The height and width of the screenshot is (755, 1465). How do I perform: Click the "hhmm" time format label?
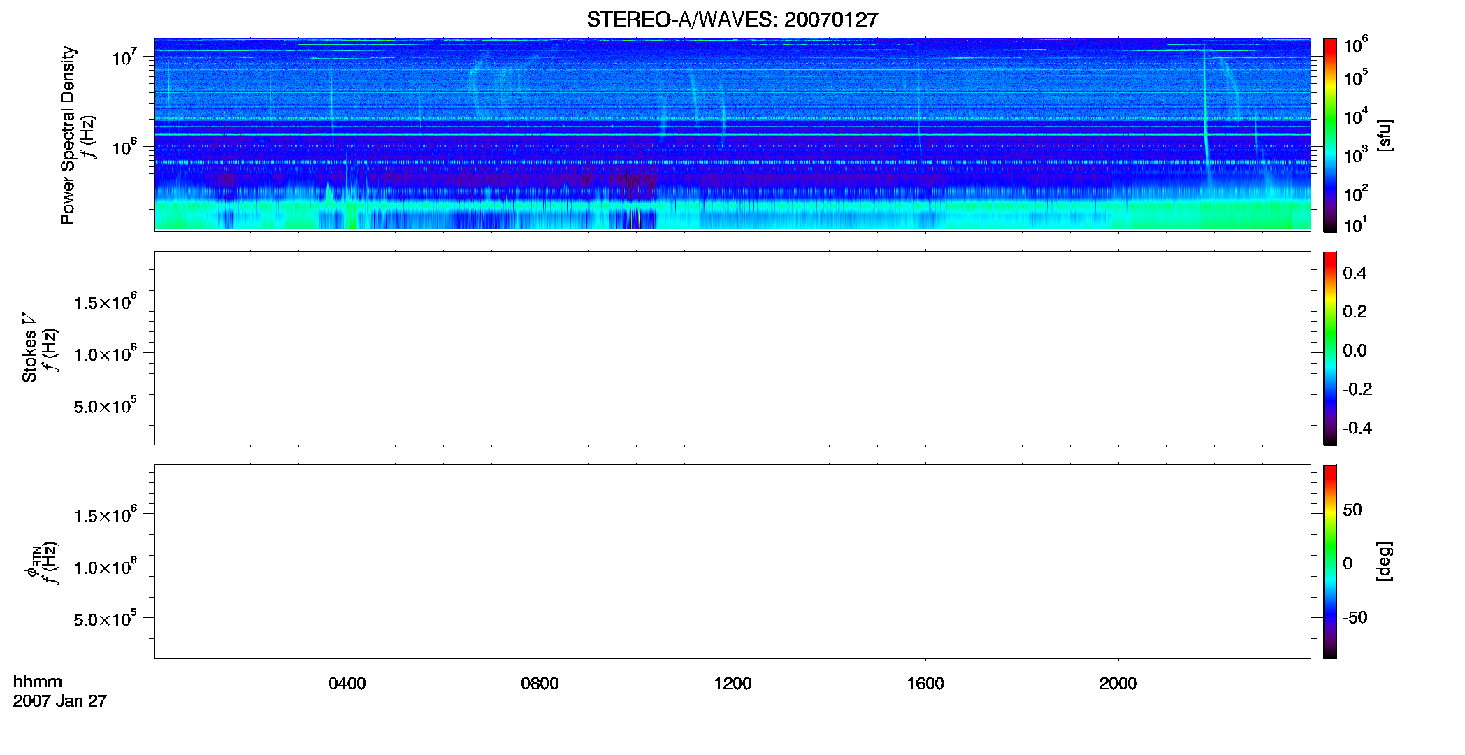tap(37, 682)
